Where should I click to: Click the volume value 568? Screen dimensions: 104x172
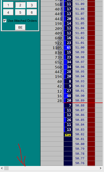58,4
